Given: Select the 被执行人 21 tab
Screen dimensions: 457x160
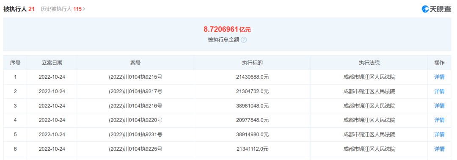Looking at the screenshot, I should pos(19,9).
